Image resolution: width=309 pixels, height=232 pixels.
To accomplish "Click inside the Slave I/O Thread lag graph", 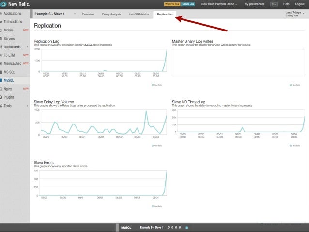I will 241,121.
